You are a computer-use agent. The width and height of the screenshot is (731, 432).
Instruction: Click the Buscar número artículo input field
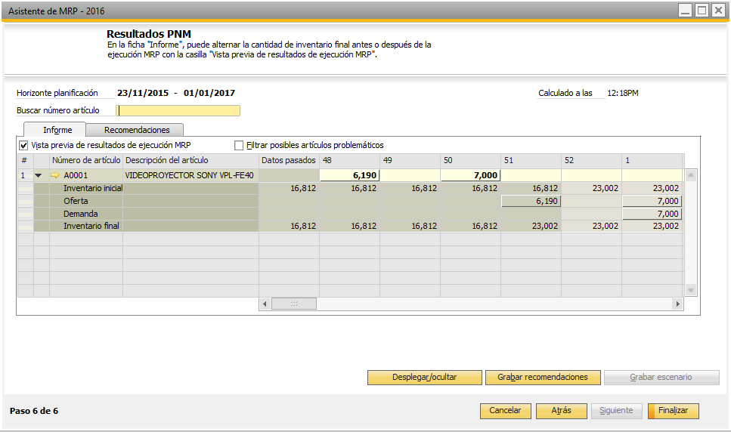click(x=178, y=110)
